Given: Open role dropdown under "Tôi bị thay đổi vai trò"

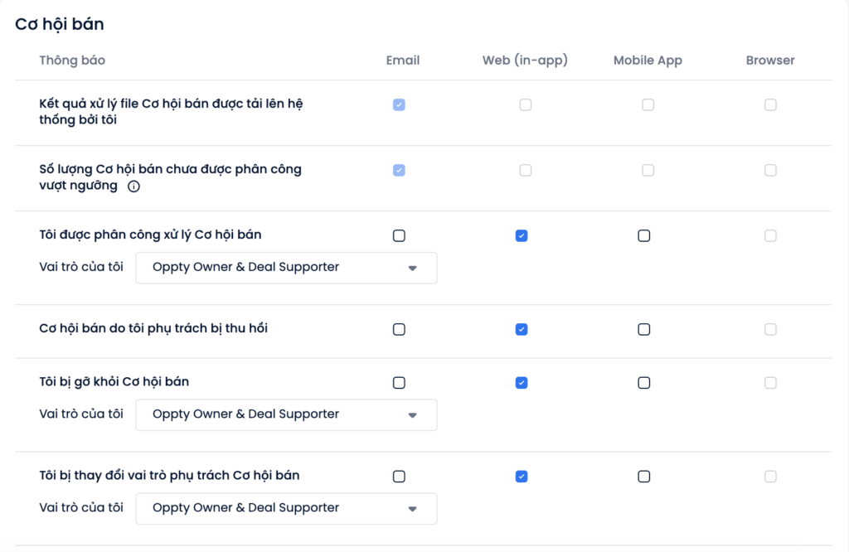Looking at the screenshot, I should pyautogui.click(x=286, y=509).
